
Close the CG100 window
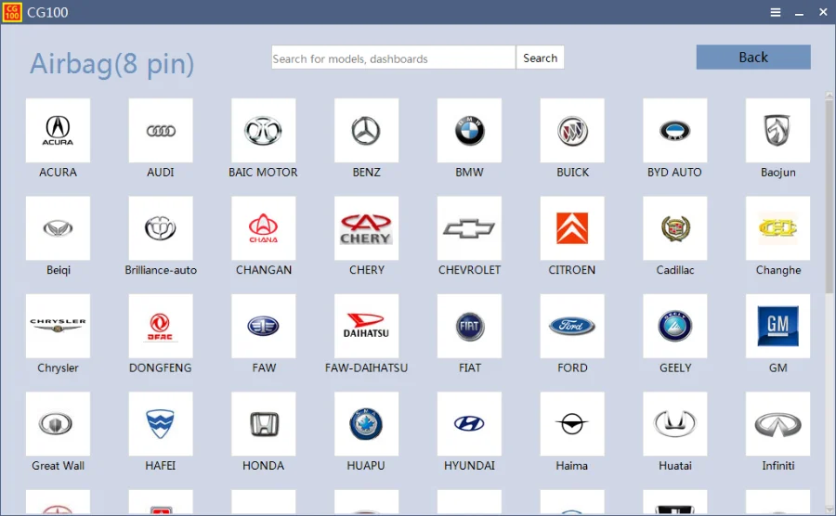pos(823,12)
